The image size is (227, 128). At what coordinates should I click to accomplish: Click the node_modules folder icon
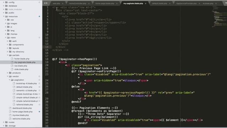[x=6, y=9]
